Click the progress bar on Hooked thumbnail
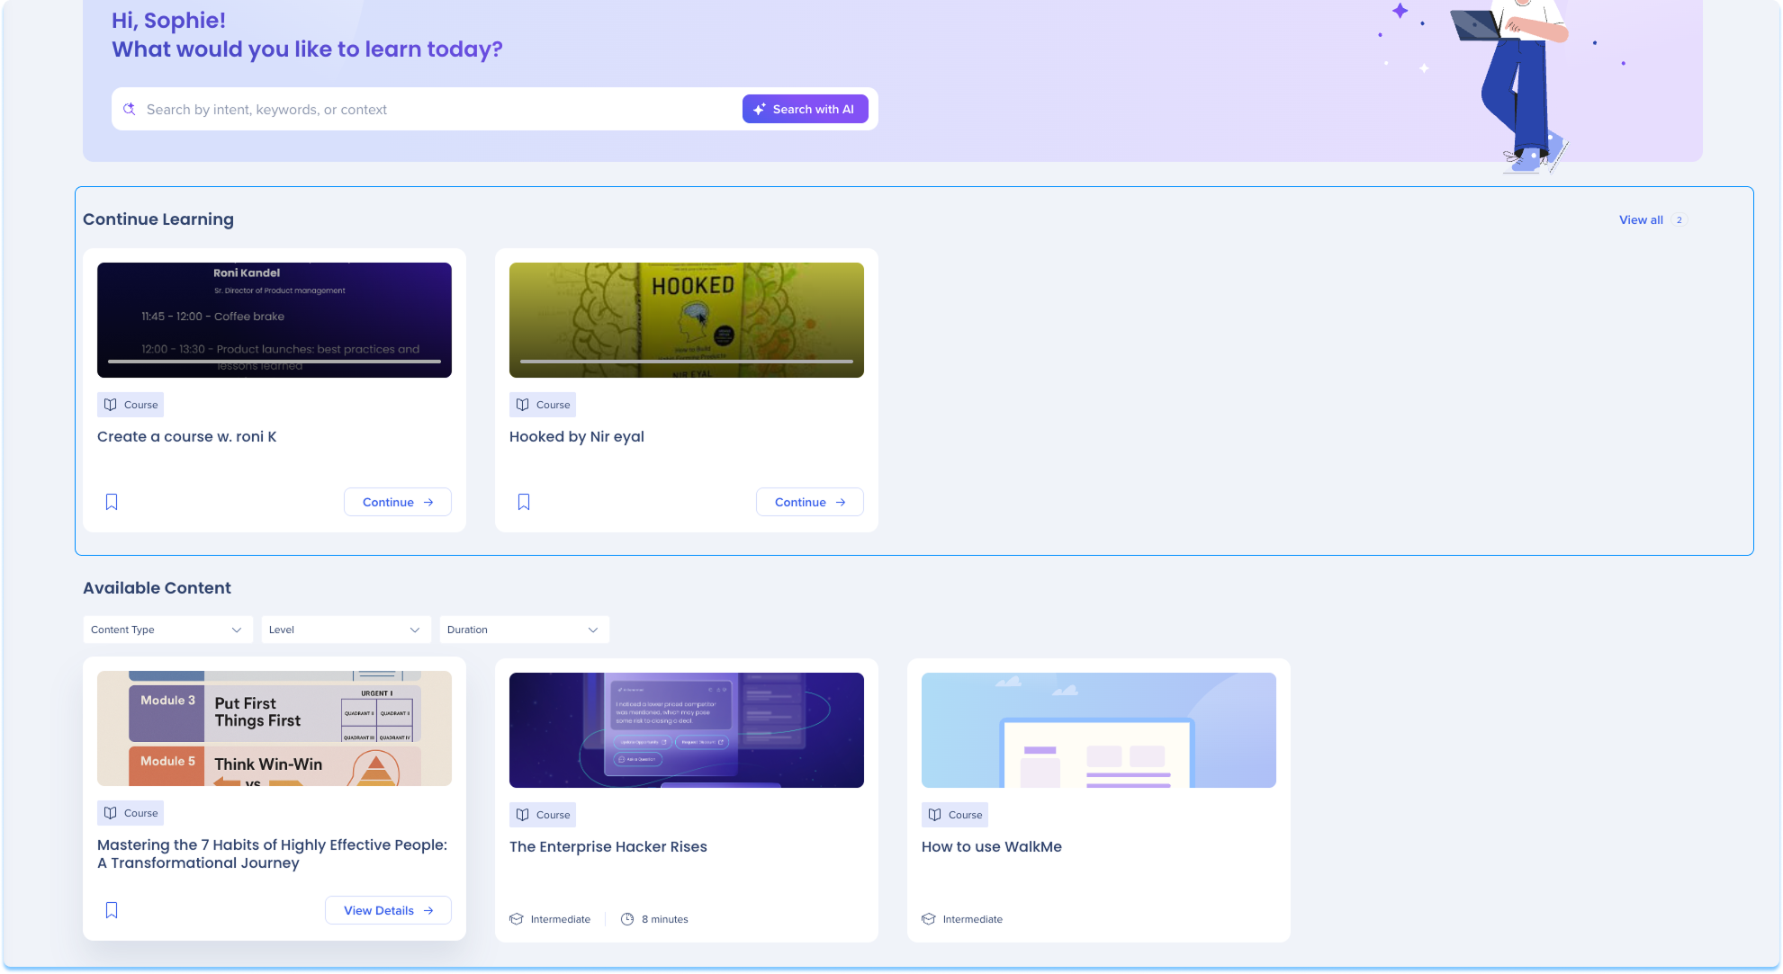1783x974 pixels. coord(686,362)
